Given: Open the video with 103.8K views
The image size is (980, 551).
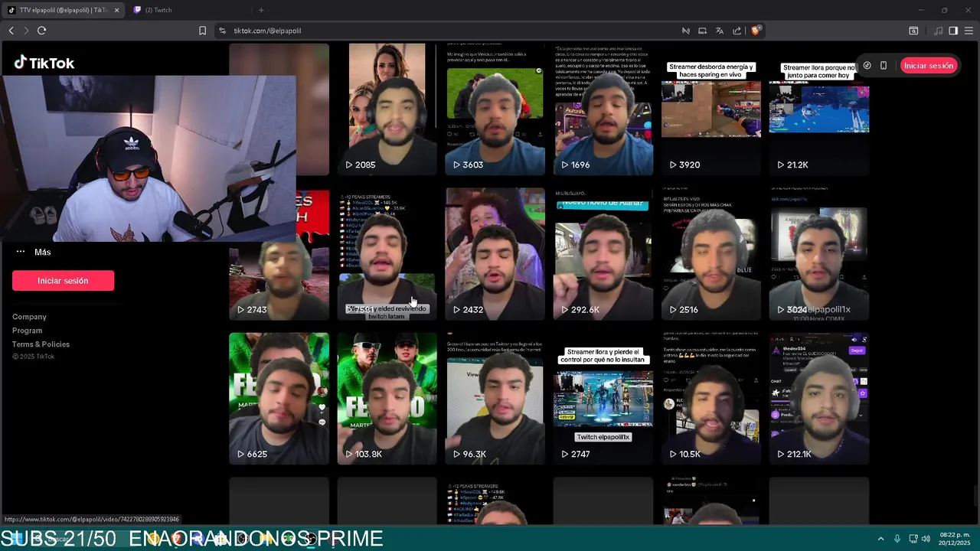Looking at the screenshot, I should pyautogui.click(x=387, y=399).
